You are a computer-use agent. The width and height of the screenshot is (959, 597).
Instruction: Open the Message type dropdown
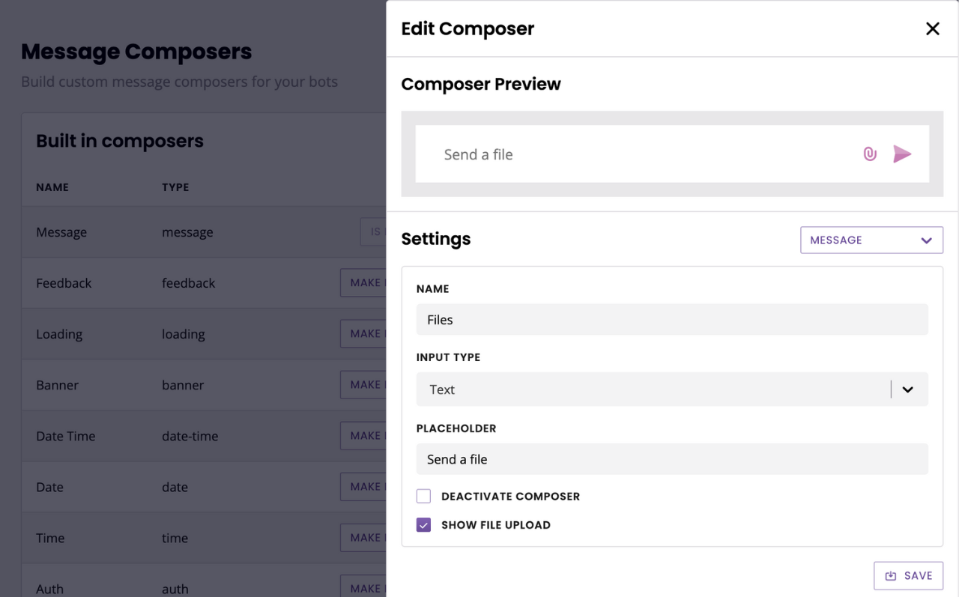[871, 240]
